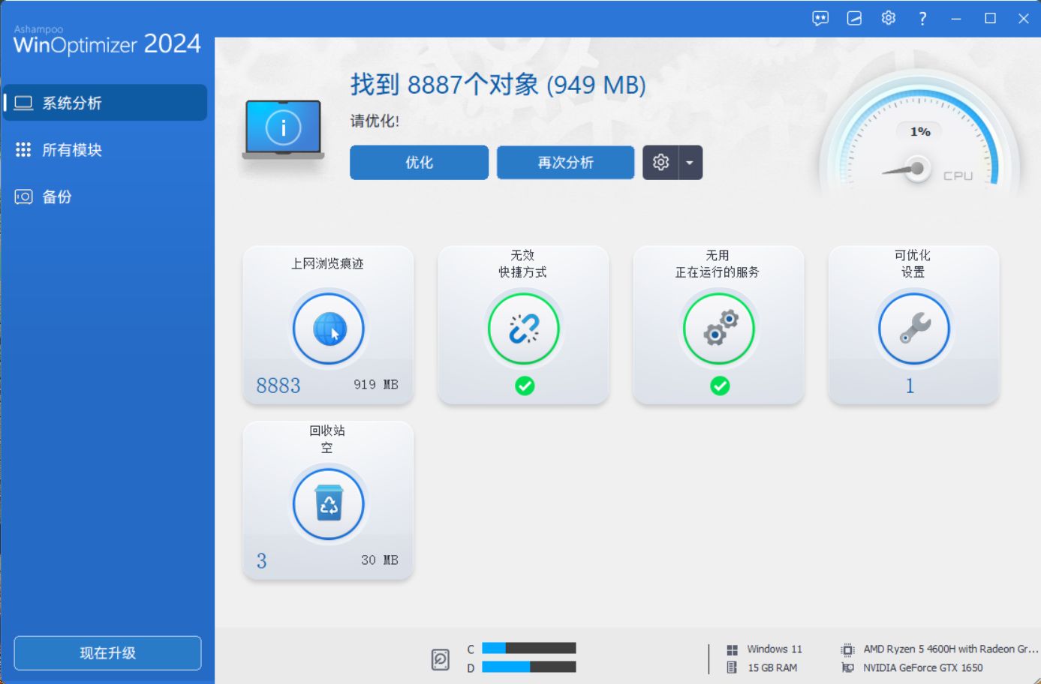The image size is (1041, 684).
Task: Click the count 3 on recycle bin card
Action: tap(261, 561)
